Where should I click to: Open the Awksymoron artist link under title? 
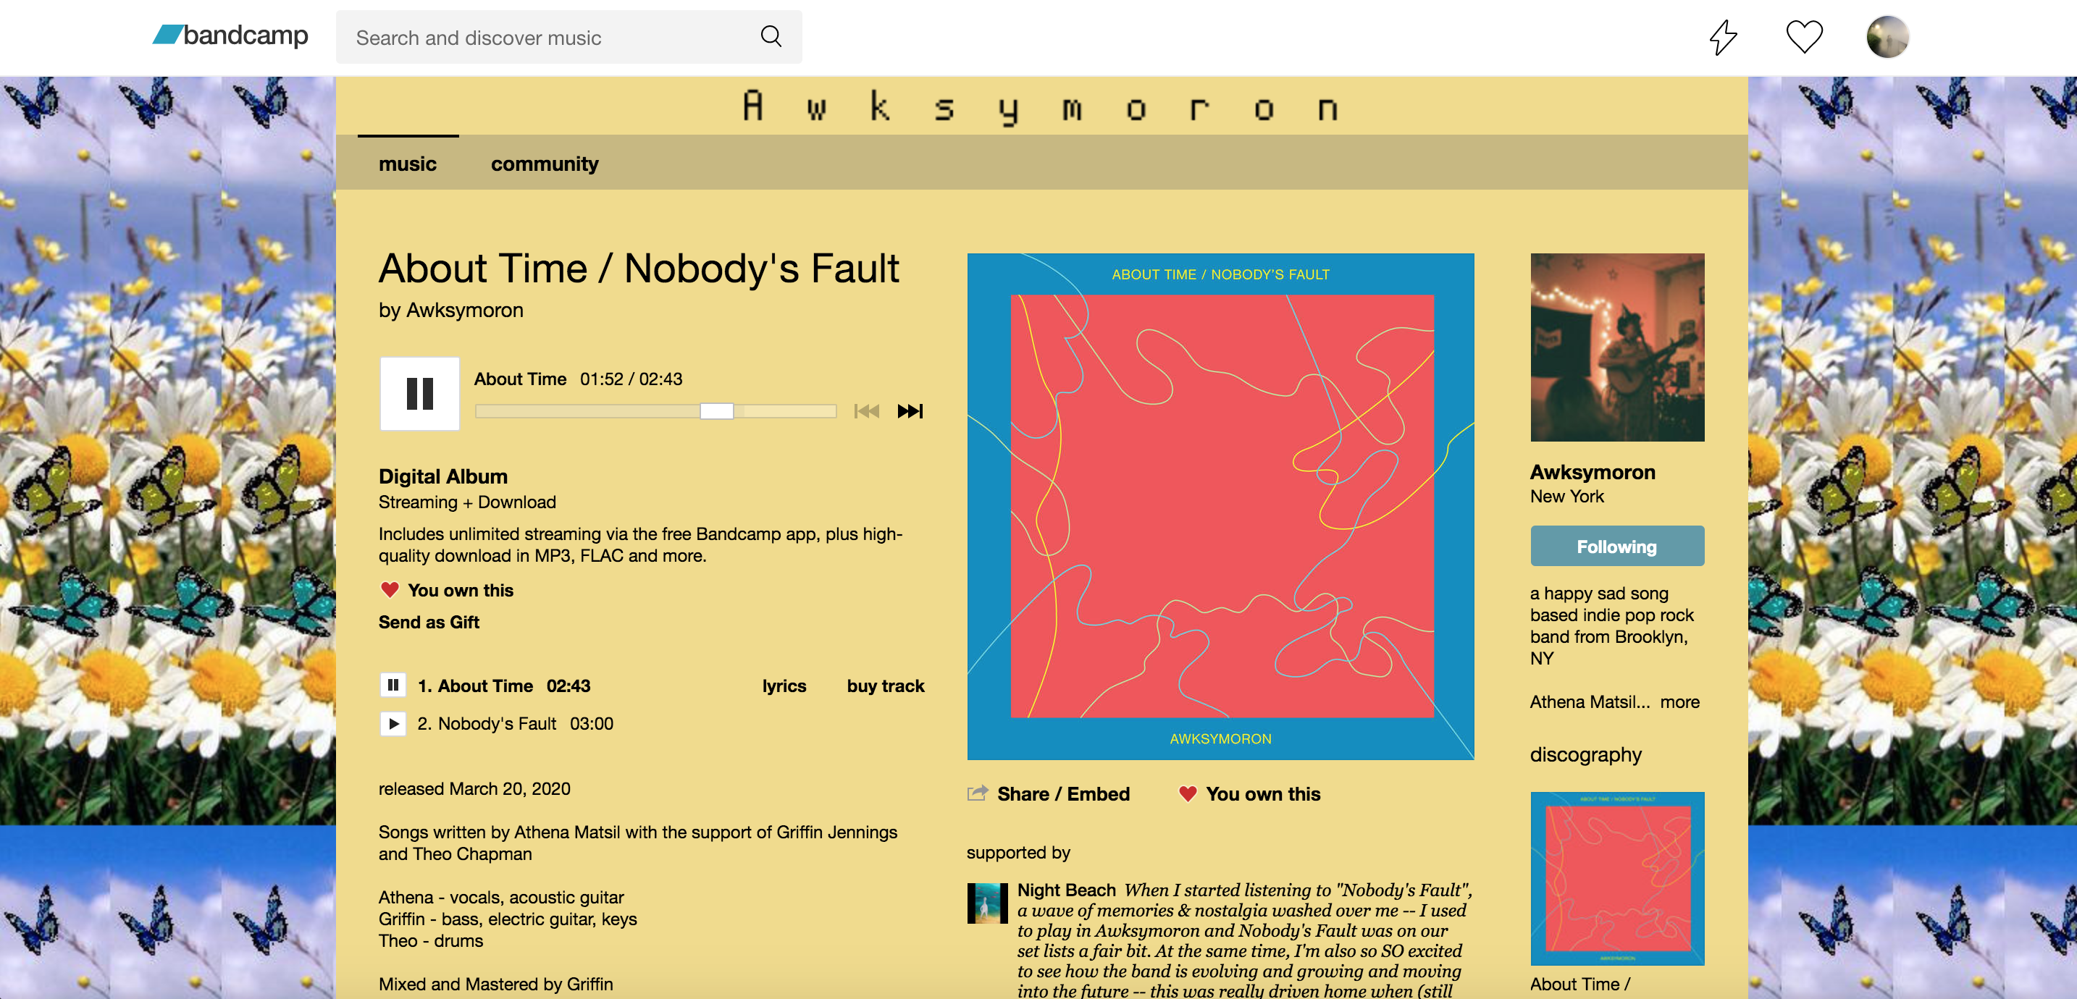click(x=464, y=311)
